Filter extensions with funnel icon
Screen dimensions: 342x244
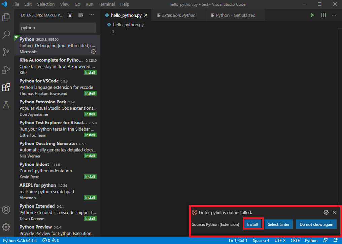(x=70, y=15)
